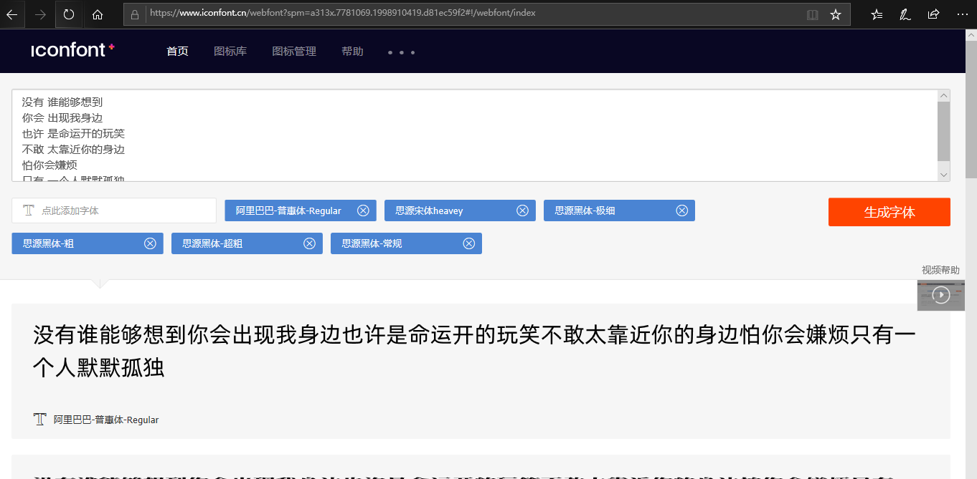Open reading view from the address bar
Image resolution: width=977 pixels, height=479 pixels.
click(x=811, y=14)
